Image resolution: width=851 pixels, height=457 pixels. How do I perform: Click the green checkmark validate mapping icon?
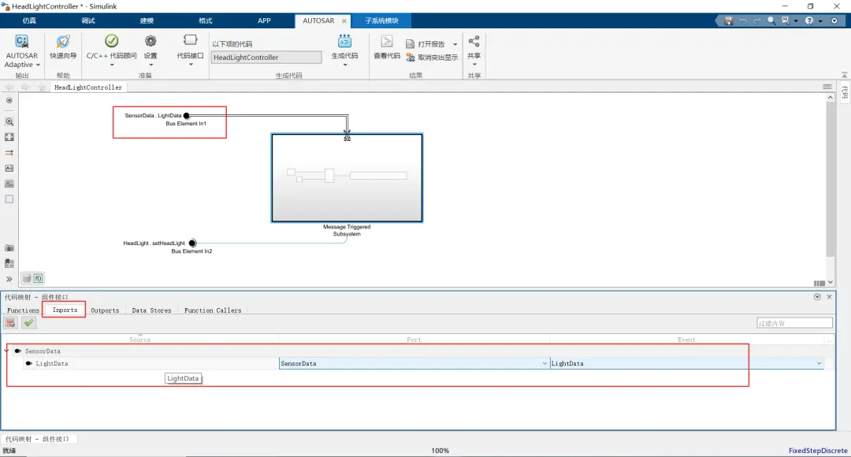[x=29, y=323]
